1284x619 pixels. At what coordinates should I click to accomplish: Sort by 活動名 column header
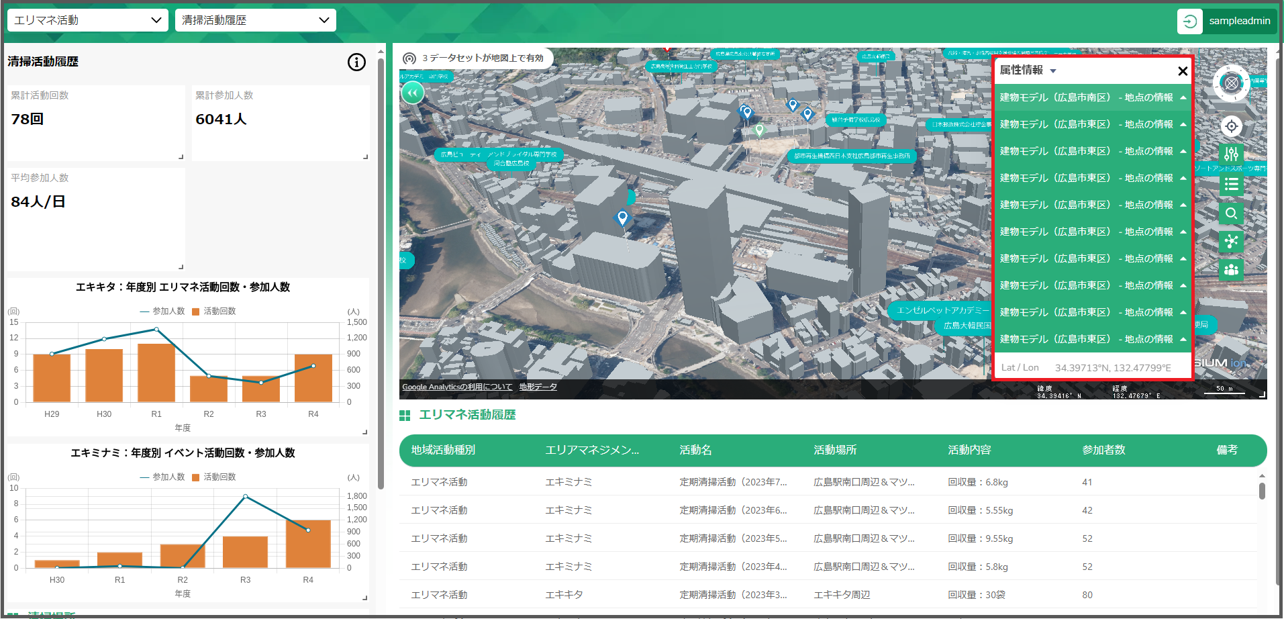pyautogui.click(x=695, y=450)
